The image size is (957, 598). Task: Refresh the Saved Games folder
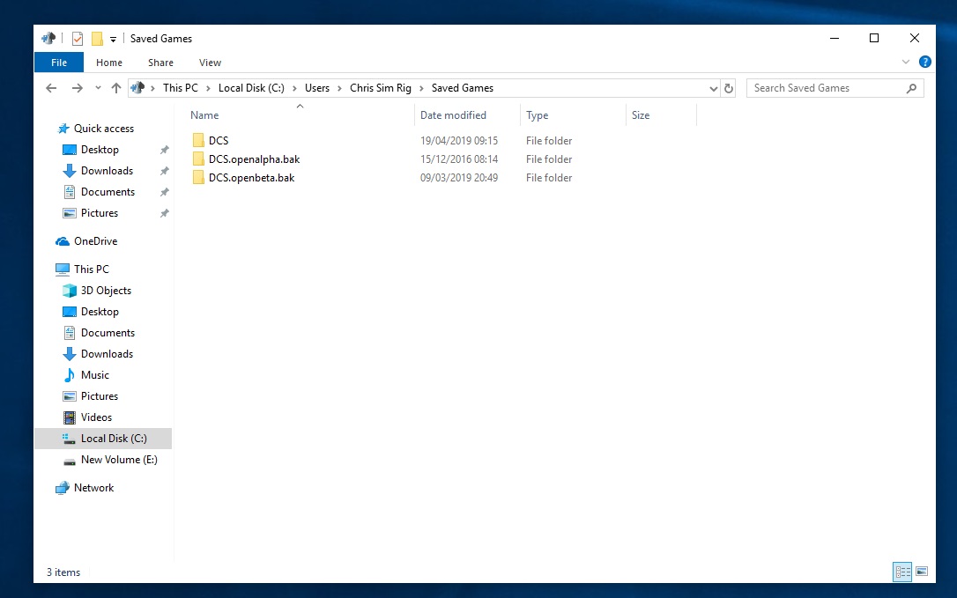(x=728, y=88)
